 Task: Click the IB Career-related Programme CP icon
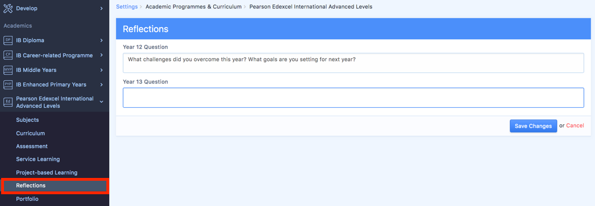tap(8, 55)
